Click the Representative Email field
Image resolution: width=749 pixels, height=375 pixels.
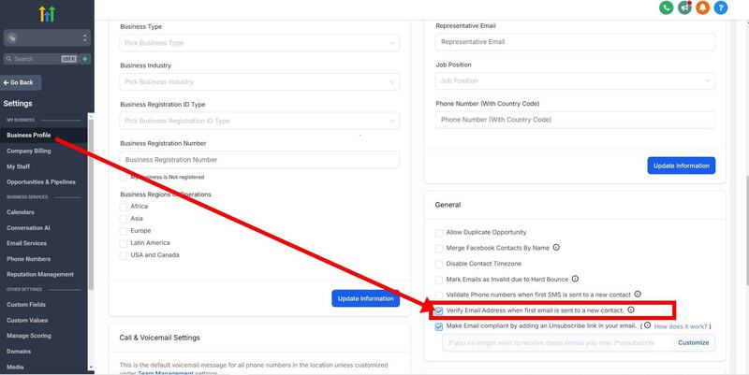[x=575, y=41]
